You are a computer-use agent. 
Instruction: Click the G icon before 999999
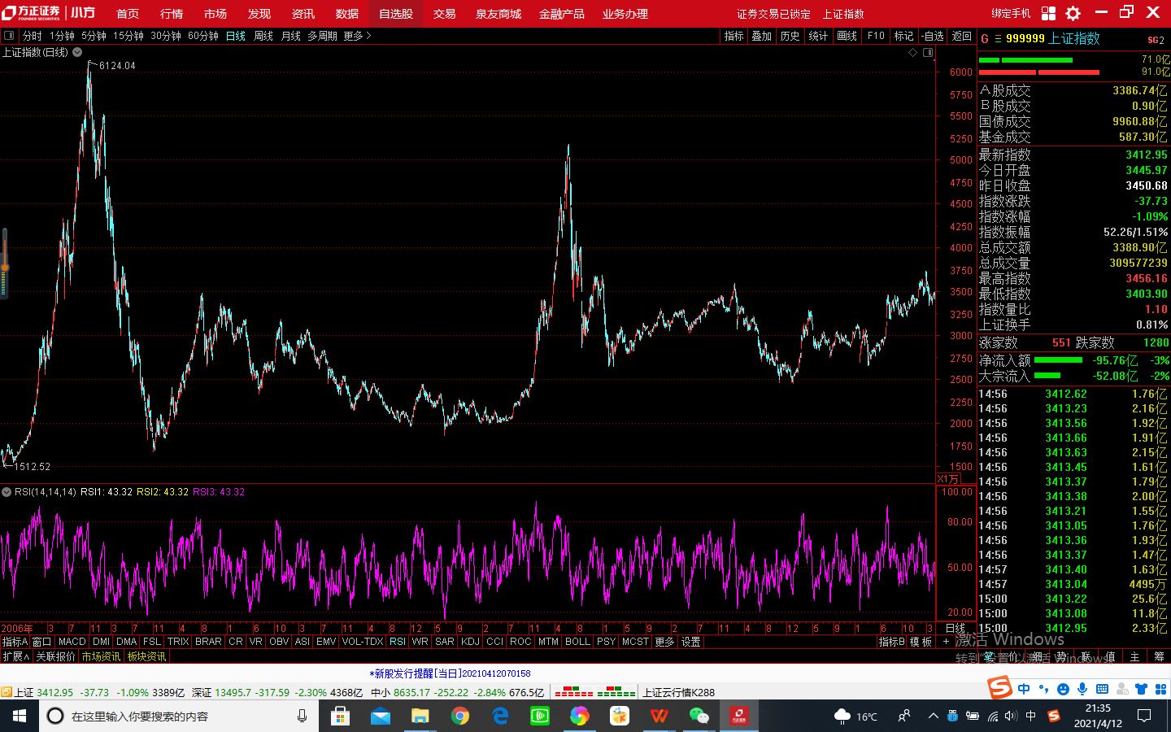(x=985, y=38)
